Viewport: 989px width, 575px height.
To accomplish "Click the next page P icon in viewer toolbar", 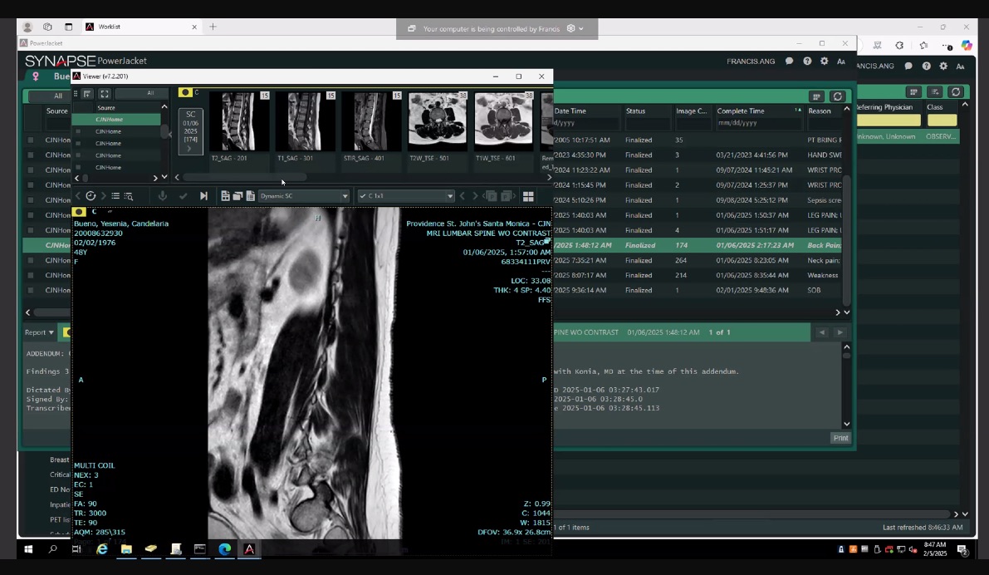I will point(507,196).
